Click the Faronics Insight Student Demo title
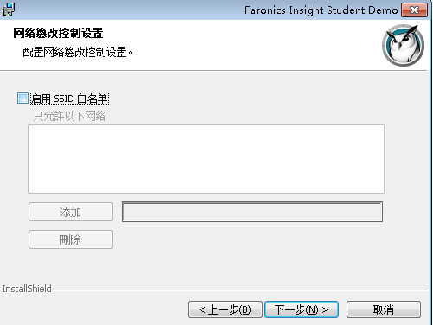 (321, 10)
